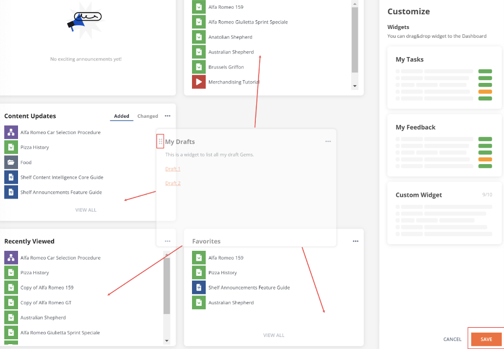Click the Copy of Alfa Romeo GT gem icon
Screen dimensions: 504x349
tap(11, 302)
